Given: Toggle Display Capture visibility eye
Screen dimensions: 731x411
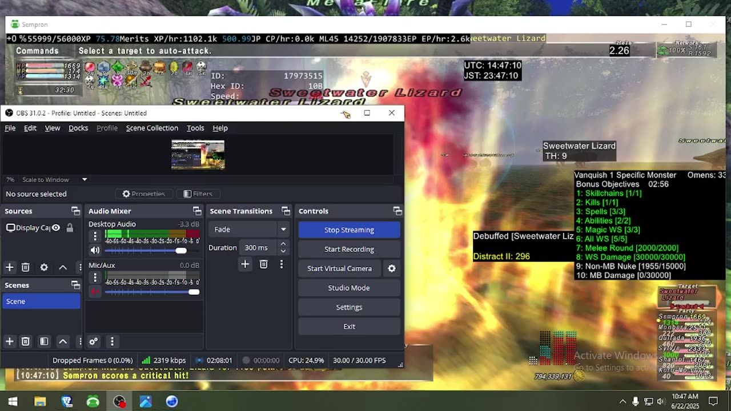Looking at the screenshot, I should (x=56, y=228).
